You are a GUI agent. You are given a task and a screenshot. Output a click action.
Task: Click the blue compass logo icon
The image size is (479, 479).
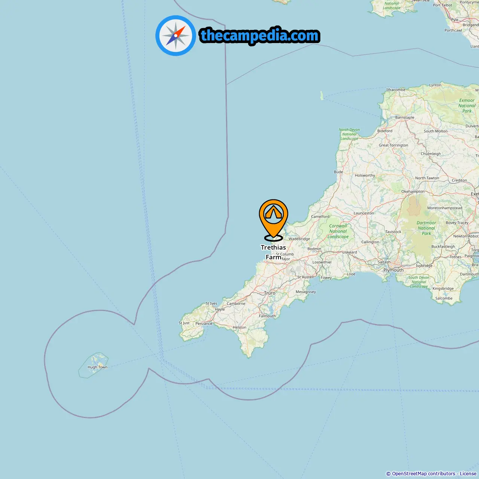click(176, 36)
